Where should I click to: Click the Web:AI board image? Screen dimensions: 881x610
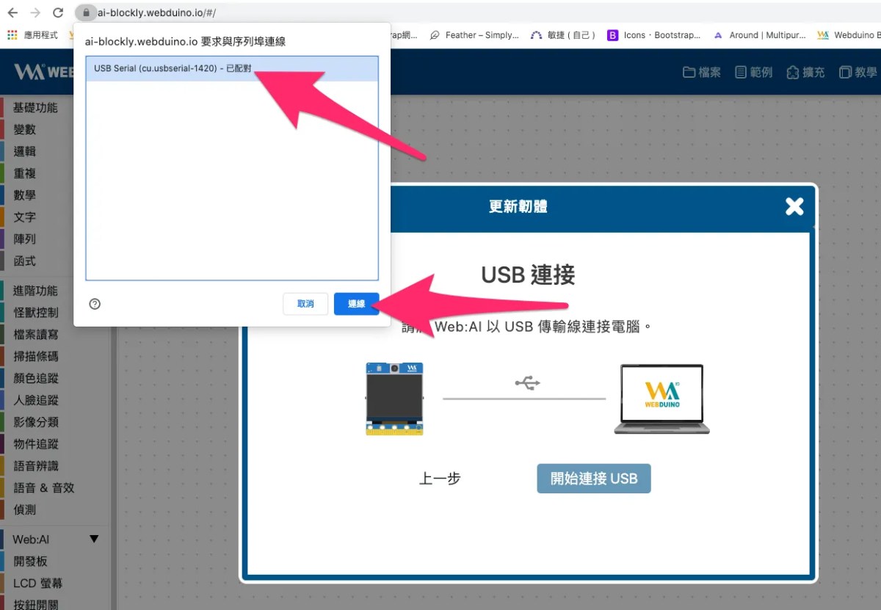pyautogui.click(x=395, y=399)
